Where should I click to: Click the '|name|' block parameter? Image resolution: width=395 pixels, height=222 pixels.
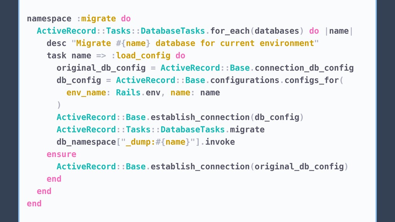click(339, 31)
